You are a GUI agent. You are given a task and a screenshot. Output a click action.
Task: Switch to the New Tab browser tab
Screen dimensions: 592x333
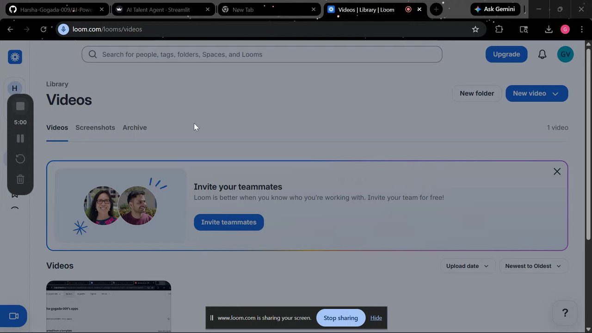(269, 9)
